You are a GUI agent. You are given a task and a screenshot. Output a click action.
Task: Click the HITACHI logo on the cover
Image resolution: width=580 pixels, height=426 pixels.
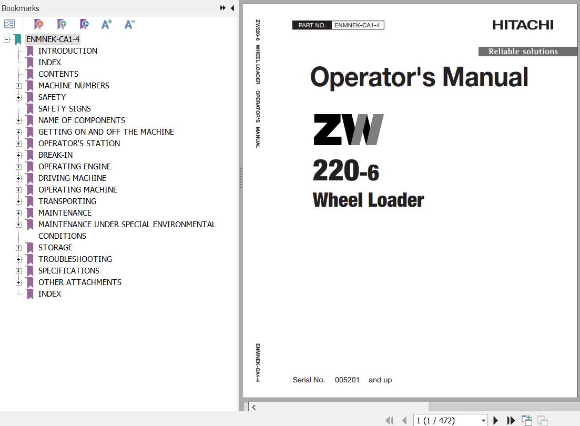[x=523, y=25]
